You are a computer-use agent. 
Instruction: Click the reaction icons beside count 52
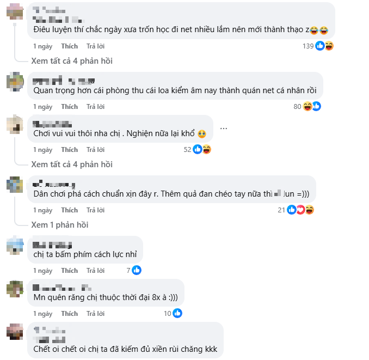(x=202, y=149)
